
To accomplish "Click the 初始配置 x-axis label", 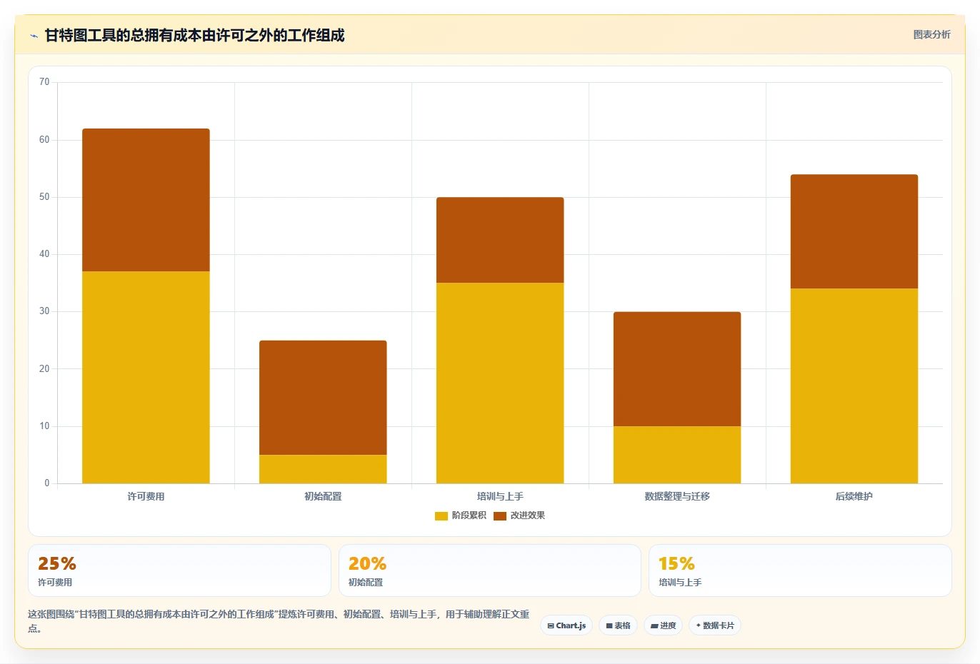I will [x=323, y=496].
